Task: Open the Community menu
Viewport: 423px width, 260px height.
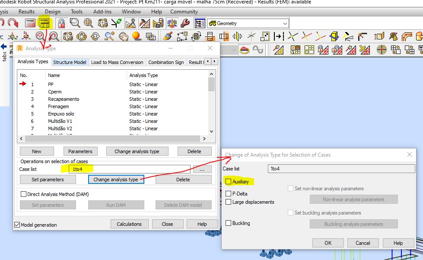Action: [x=184, y=12]
